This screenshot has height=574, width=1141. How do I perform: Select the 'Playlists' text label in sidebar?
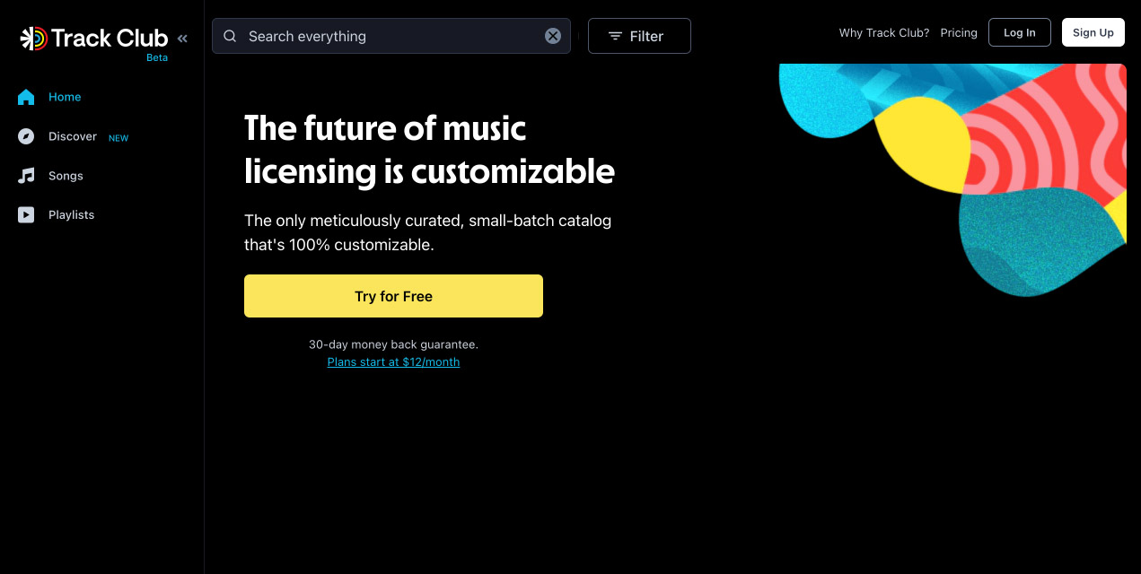tap(71, 215)
